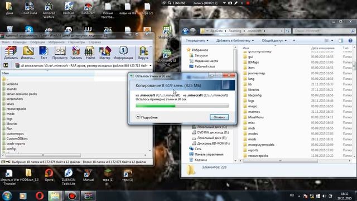Click Отмена button in copy dialog
357x201 pixels.
tap(219, 117)
